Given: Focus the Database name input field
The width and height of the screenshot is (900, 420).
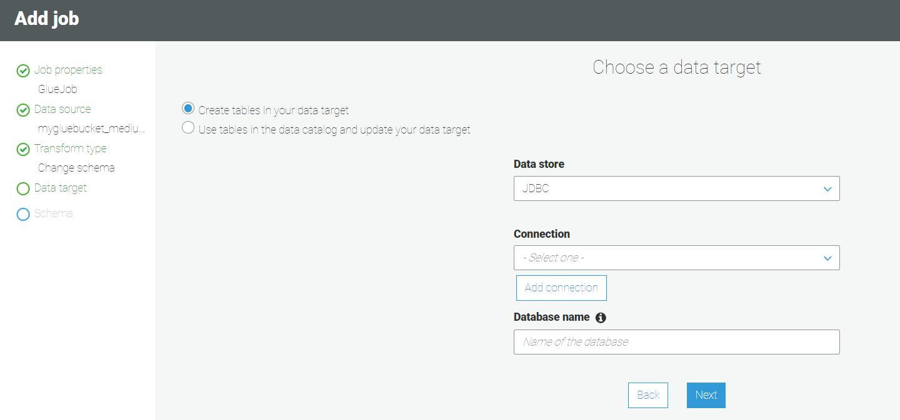Looking at the screenshot, I should click(x=676, y=342).
